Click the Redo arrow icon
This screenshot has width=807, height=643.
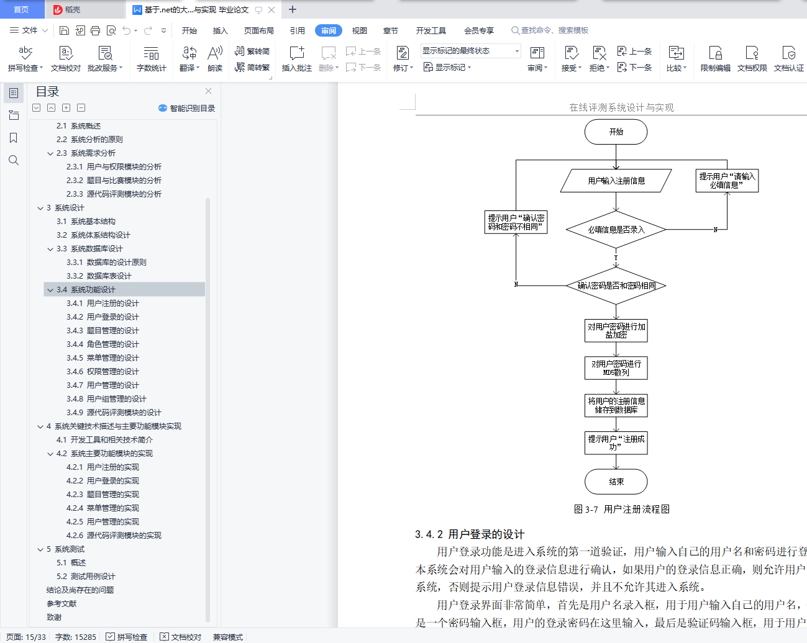148,30
